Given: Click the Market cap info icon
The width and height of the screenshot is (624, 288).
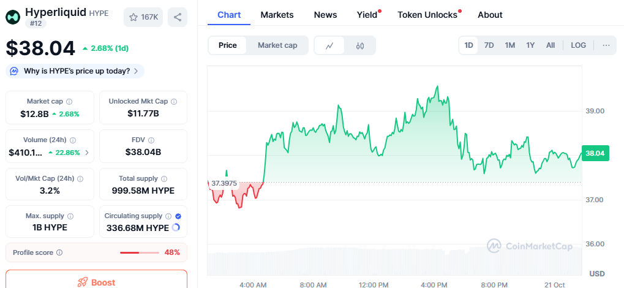Looking at the screenshot, I should tap(69, 102).
